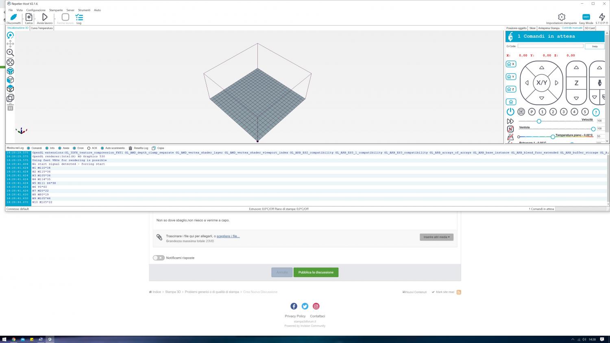The width and height of the screenshot is (610, 343).
Task: Open the Strumenti menu
Action: pyautogui.click(x=84, y=10)
